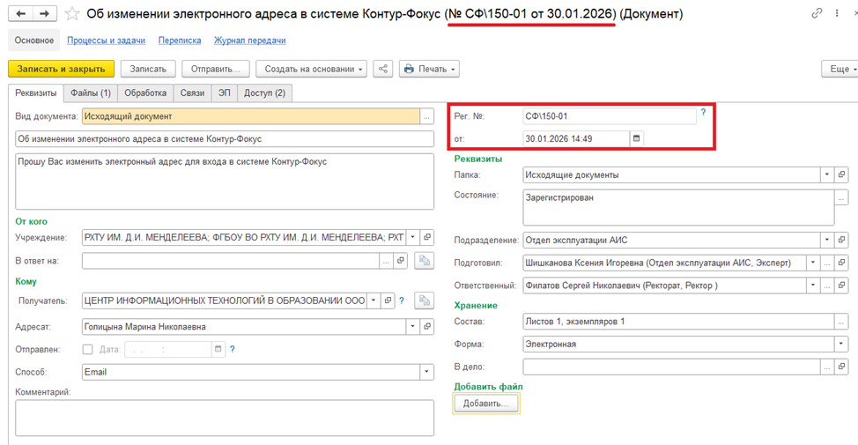858x445 pixels.
Task: Expand the Способ dropdown with Email value
Action: click(426, 372)
